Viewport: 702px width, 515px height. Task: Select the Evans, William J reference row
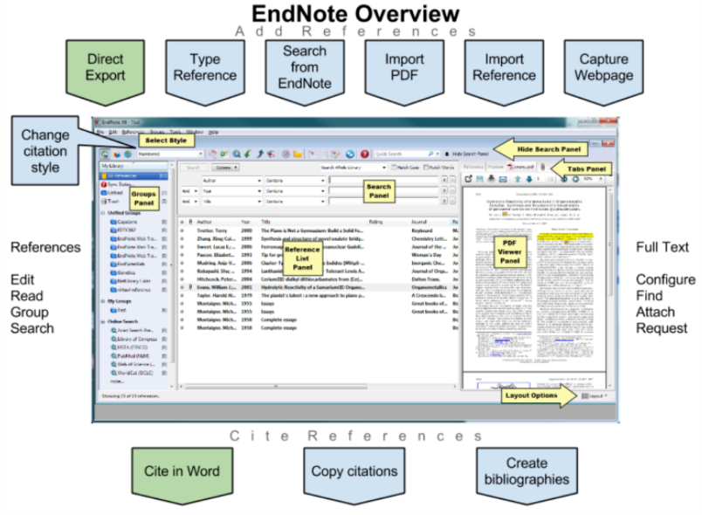pyautogui.click(x=318, y=287)
